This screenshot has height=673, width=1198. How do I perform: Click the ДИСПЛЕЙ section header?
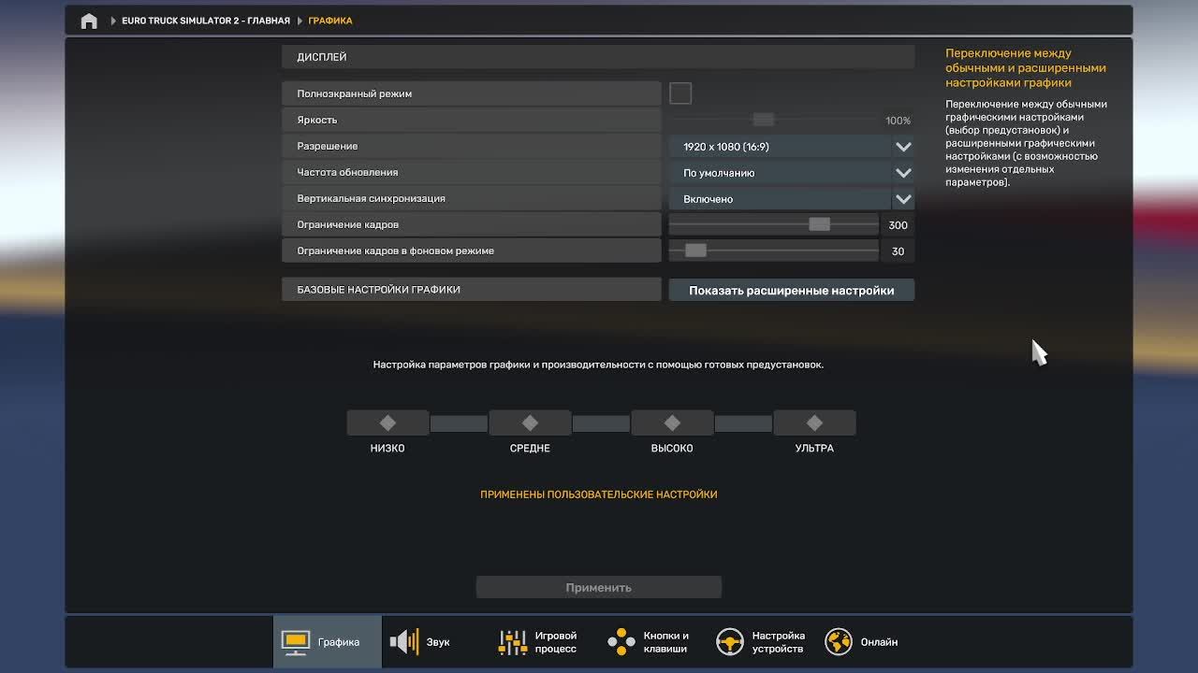598,57
